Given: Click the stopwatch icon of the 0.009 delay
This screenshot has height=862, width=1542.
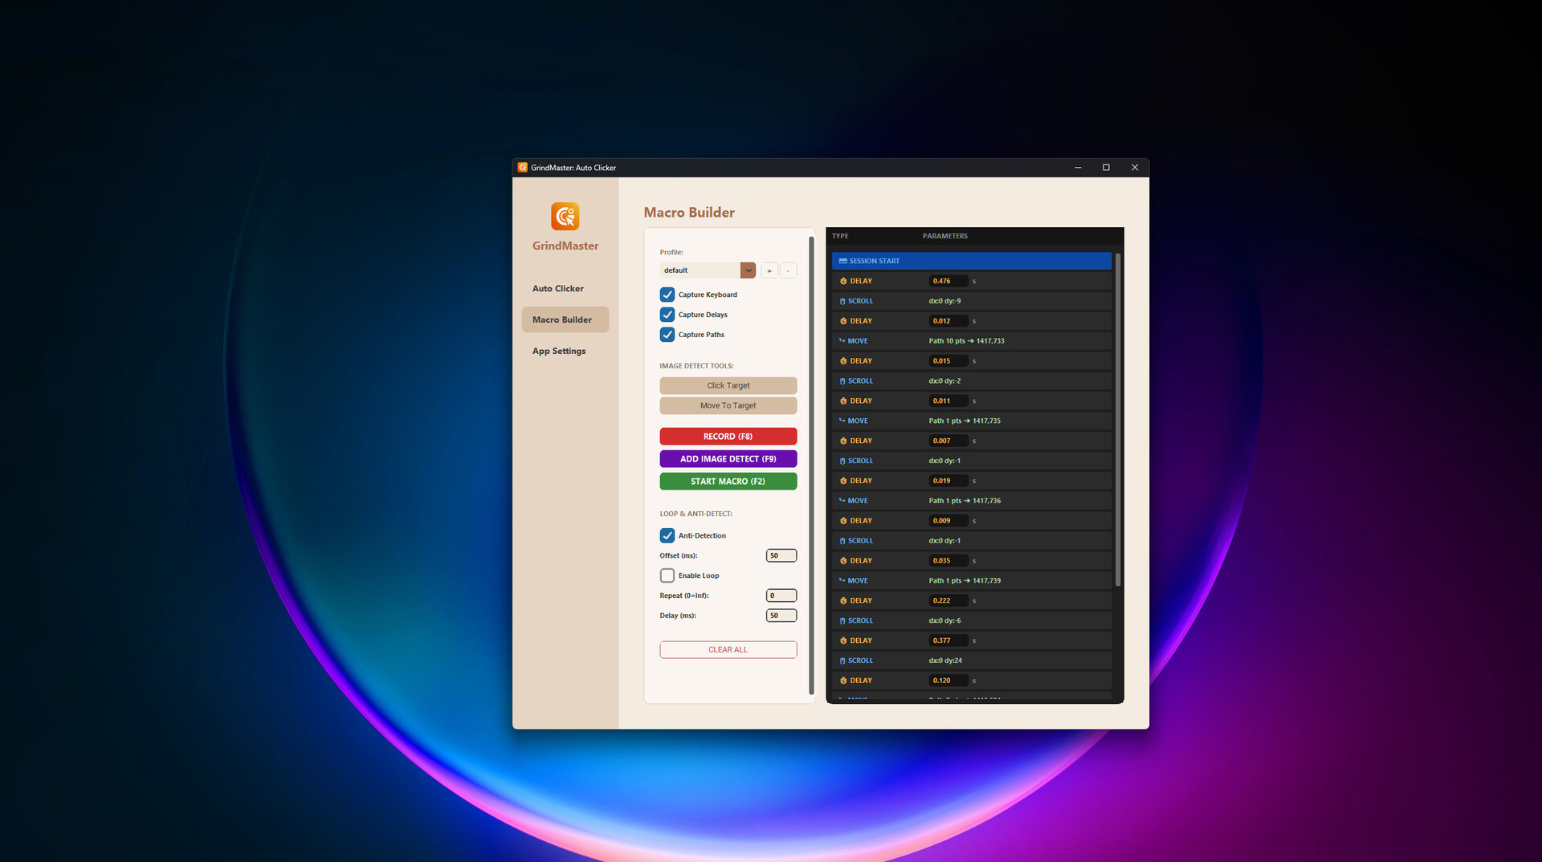Looking at the screenshot, I should click(843, 521).
